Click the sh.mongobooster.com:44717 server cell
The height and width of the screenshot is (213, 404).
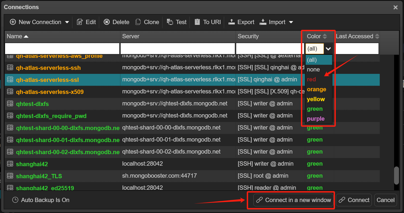click(x=178, y=176)
